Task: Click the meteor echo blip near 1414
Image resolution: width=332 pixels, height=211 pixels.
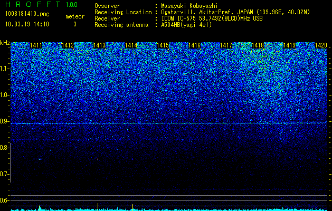Action: tap(133, 159)
